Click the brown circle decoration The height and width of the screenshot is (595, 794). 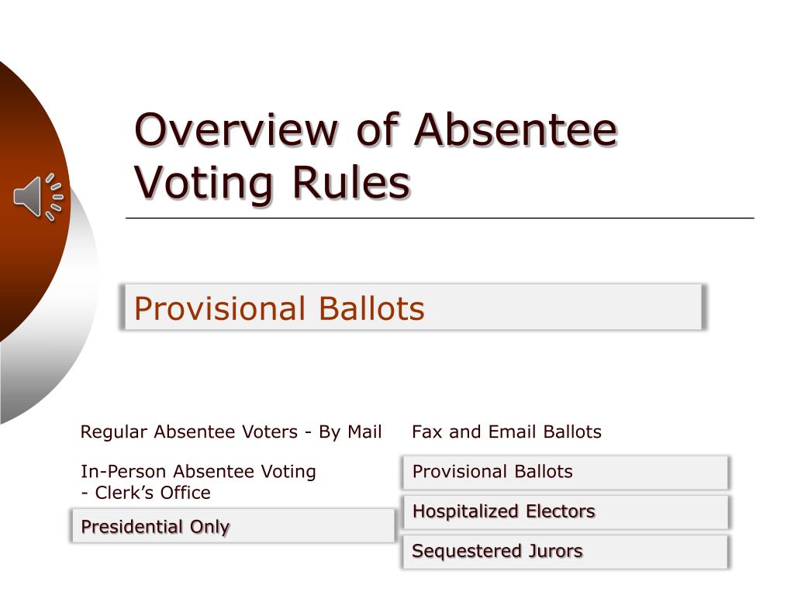tap(28, 202)
